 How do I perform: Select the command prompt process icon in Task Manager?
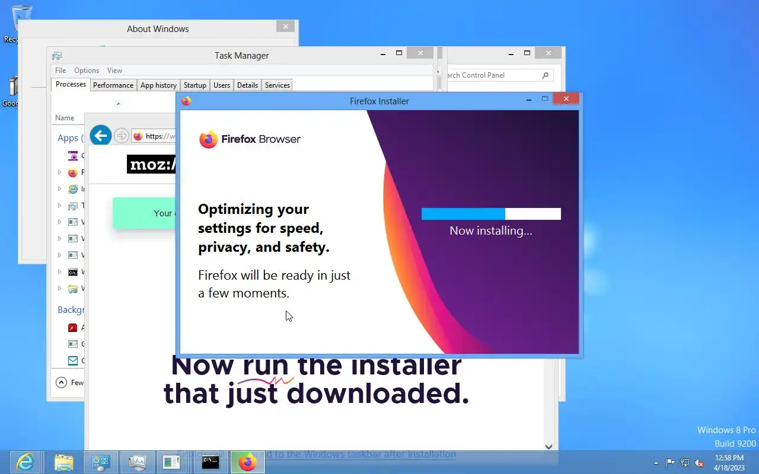[72, 272]
